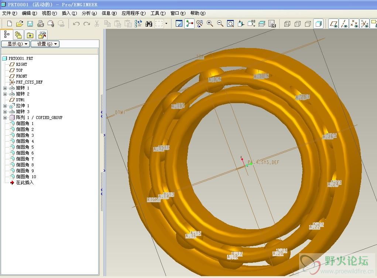Toggle datum axes visibility

click(x=344, y=24)
